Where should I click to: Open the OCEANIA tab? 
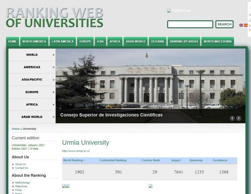point(157,42)
